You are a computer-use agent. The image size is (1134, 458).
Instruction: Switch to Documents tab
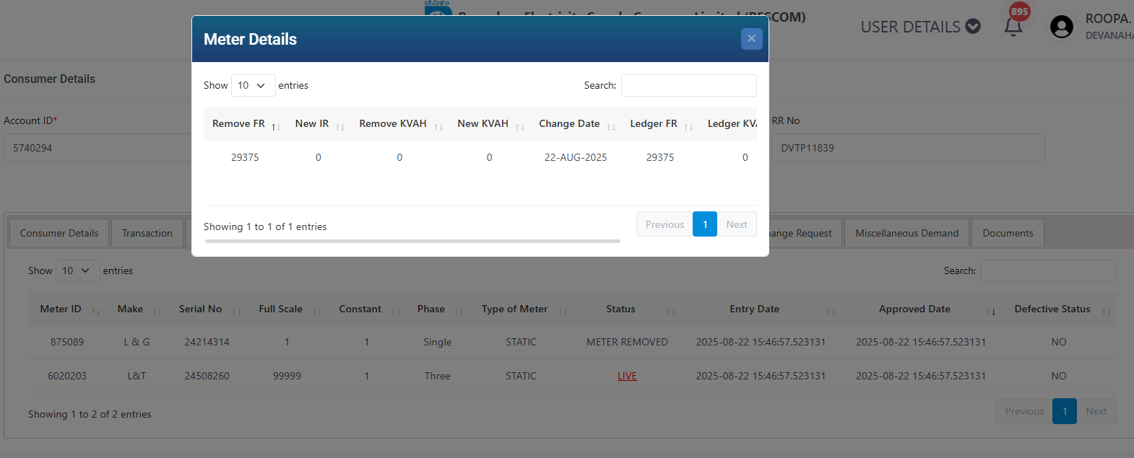(1008, 233)
